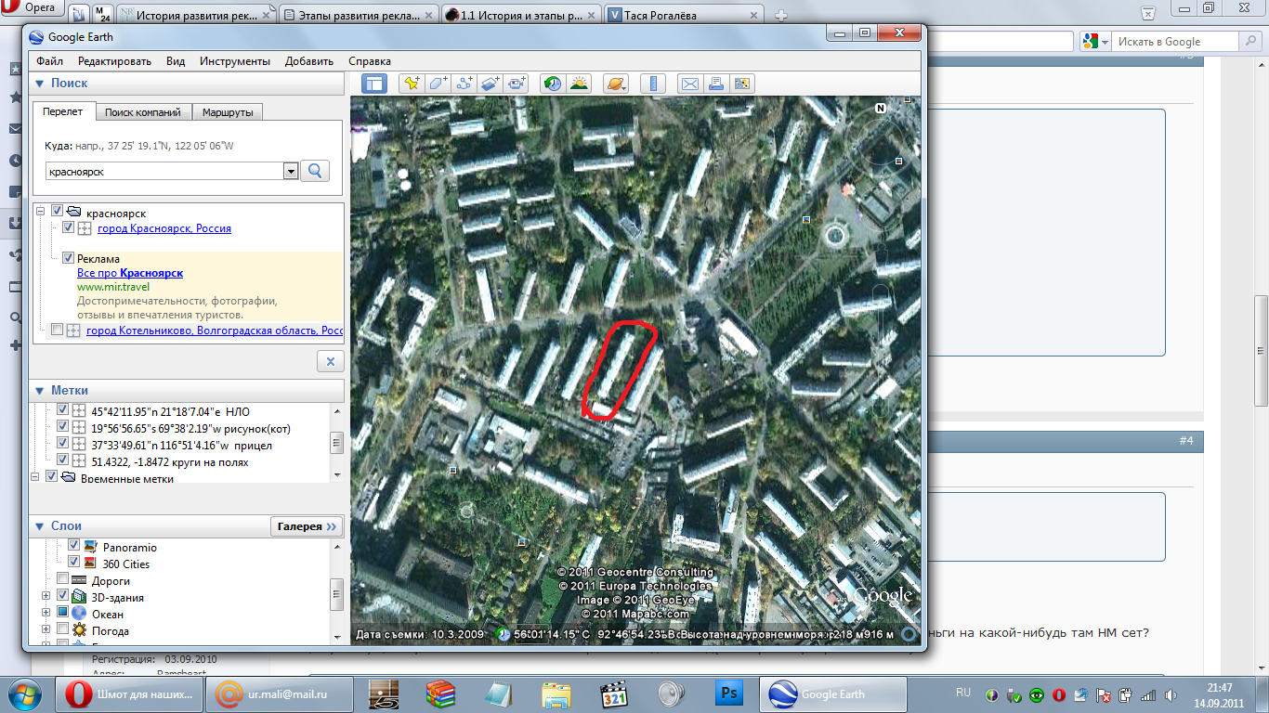Start the search with magnifier button
The image size is (1269, 713).
(315, 171)
